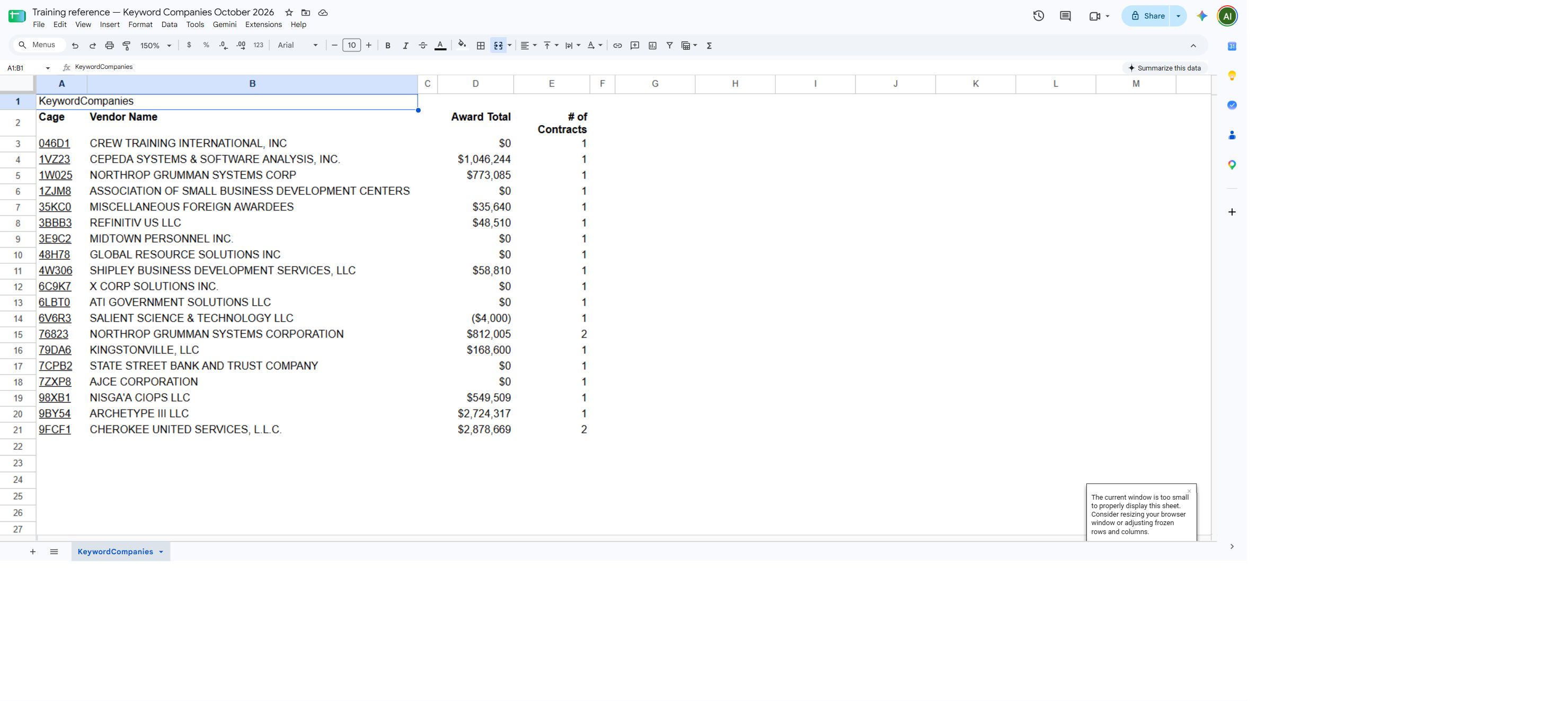1558x701 pixels.
Task: Click the Redo icon
Action: [93, 46]
